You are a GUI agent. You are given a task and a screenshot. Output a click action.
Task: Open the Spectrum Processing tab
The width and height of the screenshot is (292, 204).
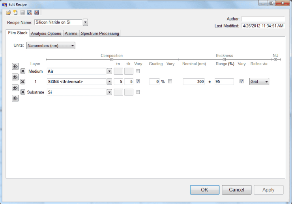coord(100,33)
